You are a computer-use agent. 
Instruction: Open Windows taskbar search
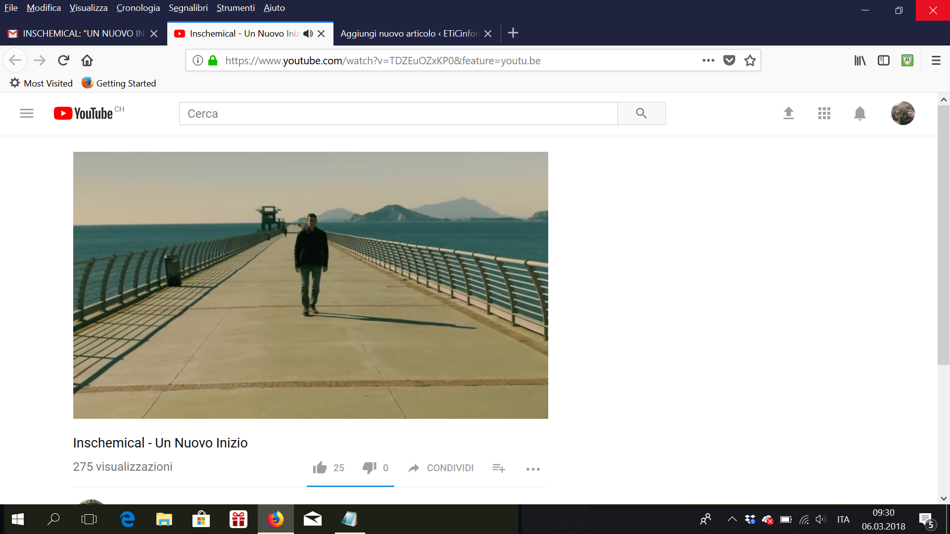pos(53,519)
